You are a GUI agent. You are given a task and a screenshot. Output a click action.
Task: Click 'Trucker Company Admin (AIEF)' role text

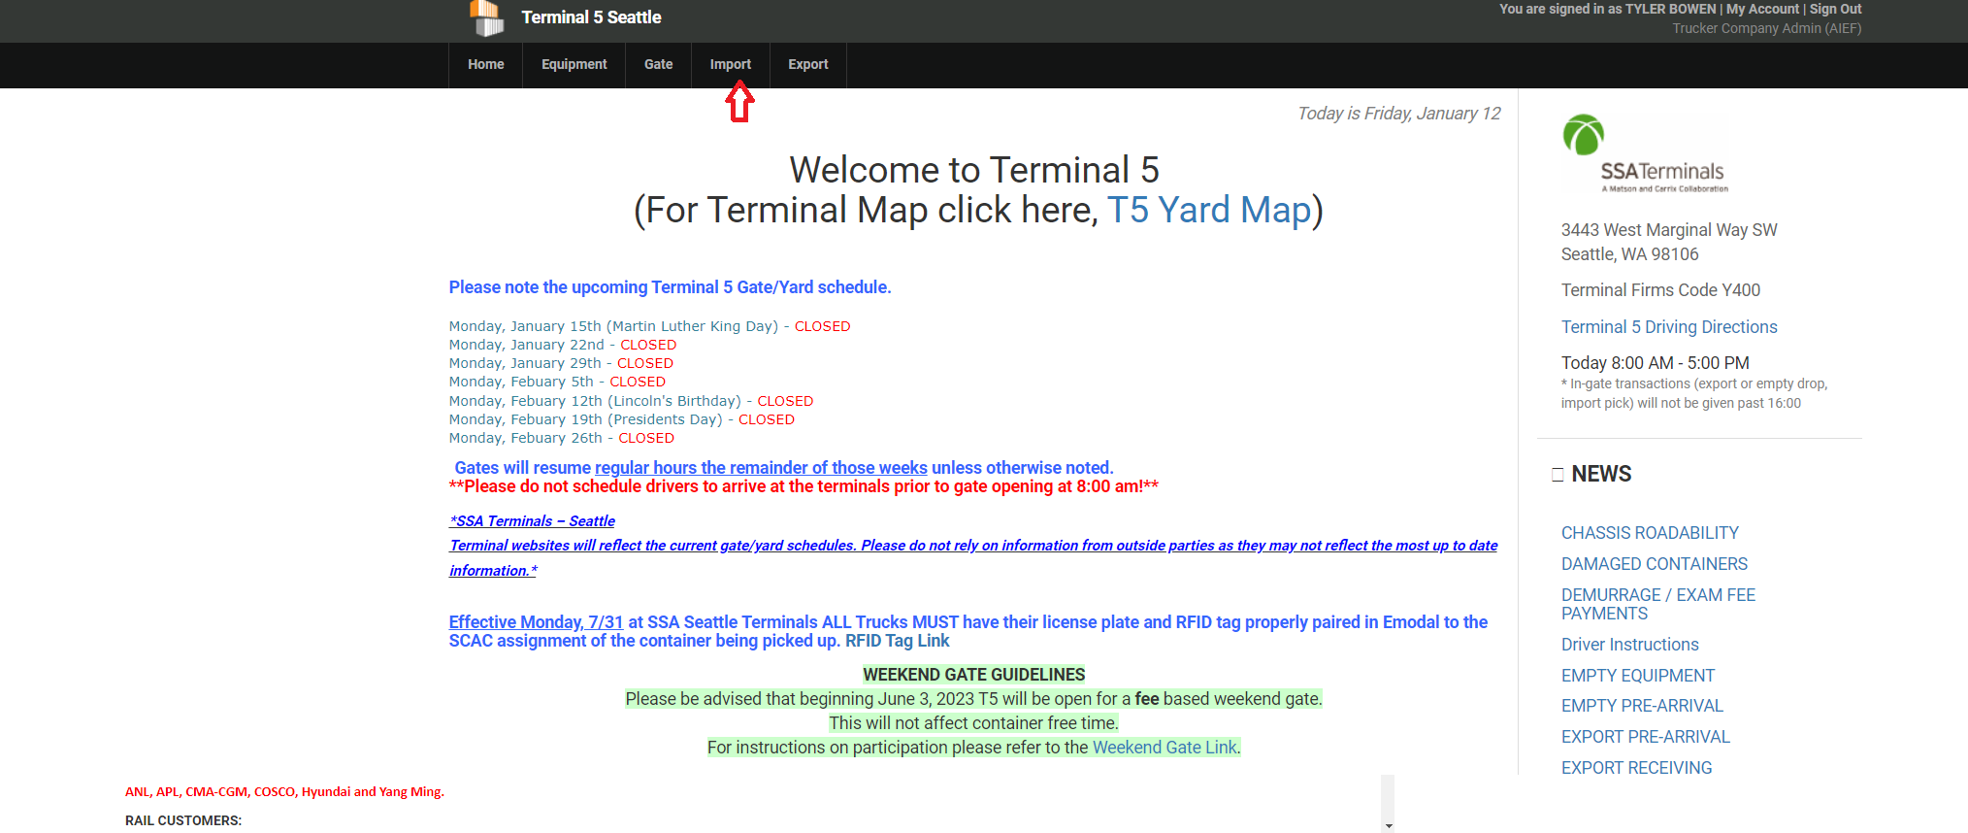point(1766,28)
